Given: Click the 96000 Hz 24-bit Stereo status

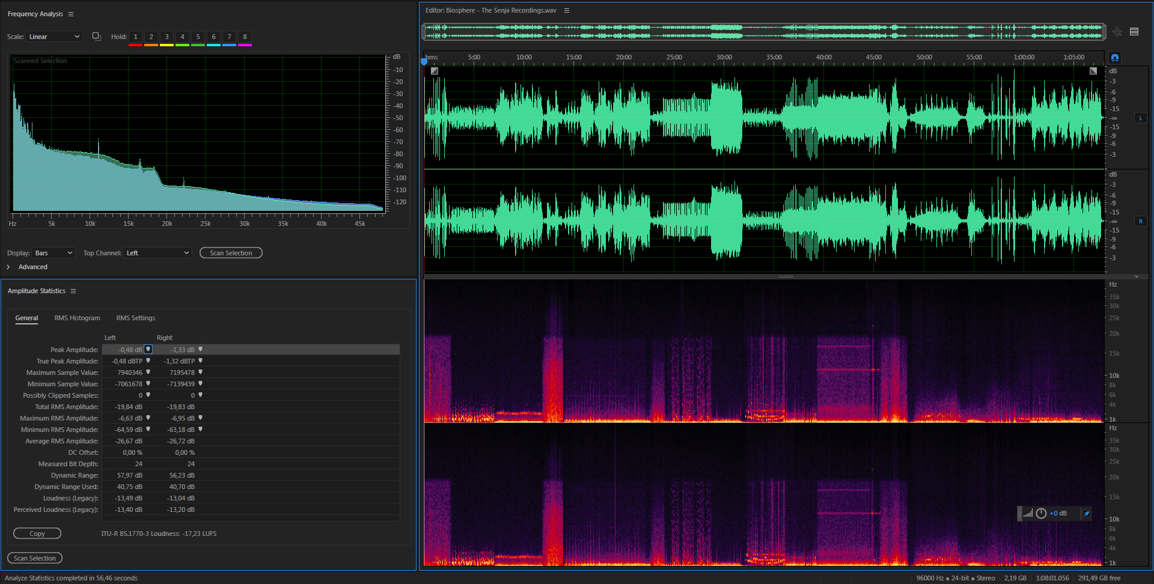Looking at the screenshot, I should point(956,578).
